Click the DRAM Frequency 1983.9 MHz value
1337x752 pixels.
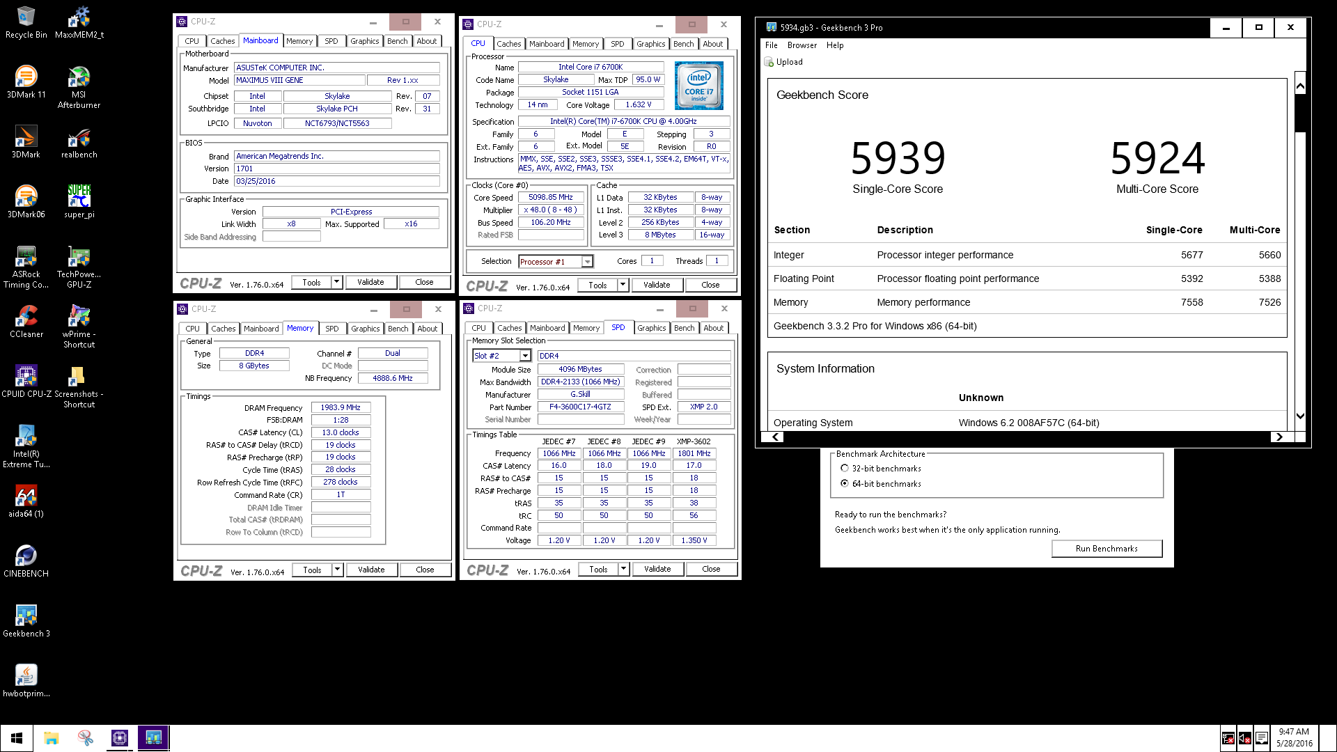(341, 408)
